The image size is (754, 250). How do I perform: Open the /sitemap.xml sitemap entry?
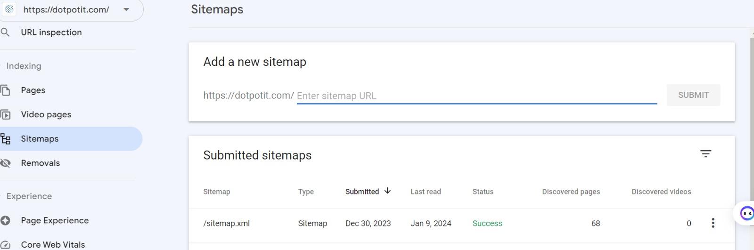227,224
